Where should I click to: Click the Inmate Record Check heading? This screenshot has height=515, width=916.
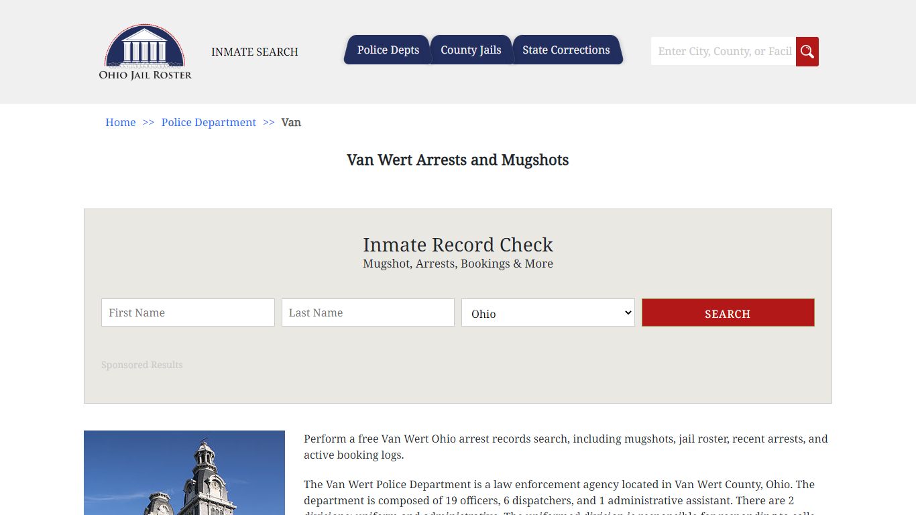(x=458, y=245)
